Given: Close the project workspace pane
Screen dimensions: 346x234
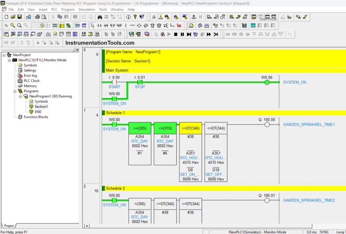Looking at the screenshot, I should 78,50.
